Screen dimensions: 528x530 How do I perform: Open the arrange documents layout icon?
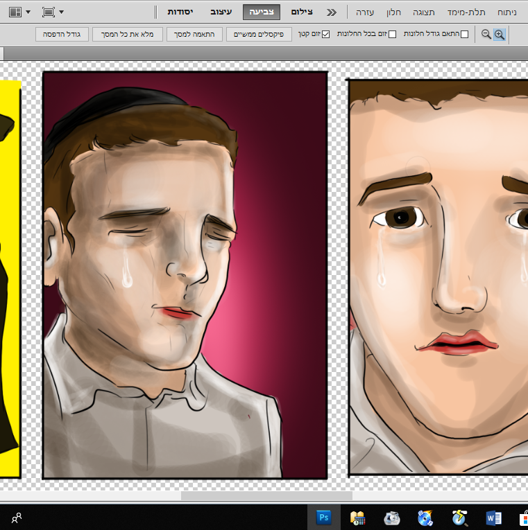14,12
